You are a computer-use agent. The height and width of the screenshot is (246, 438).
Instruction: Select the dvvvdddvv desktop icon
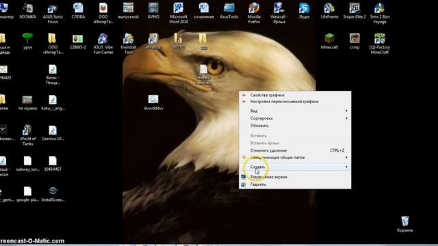(x=153, y=102)
